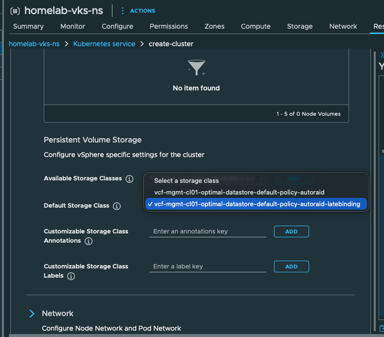This screenshot has width=384, height=337.
Task: Show info for Customizable Storage Class Annotations
Action: (x=89, y=241)
